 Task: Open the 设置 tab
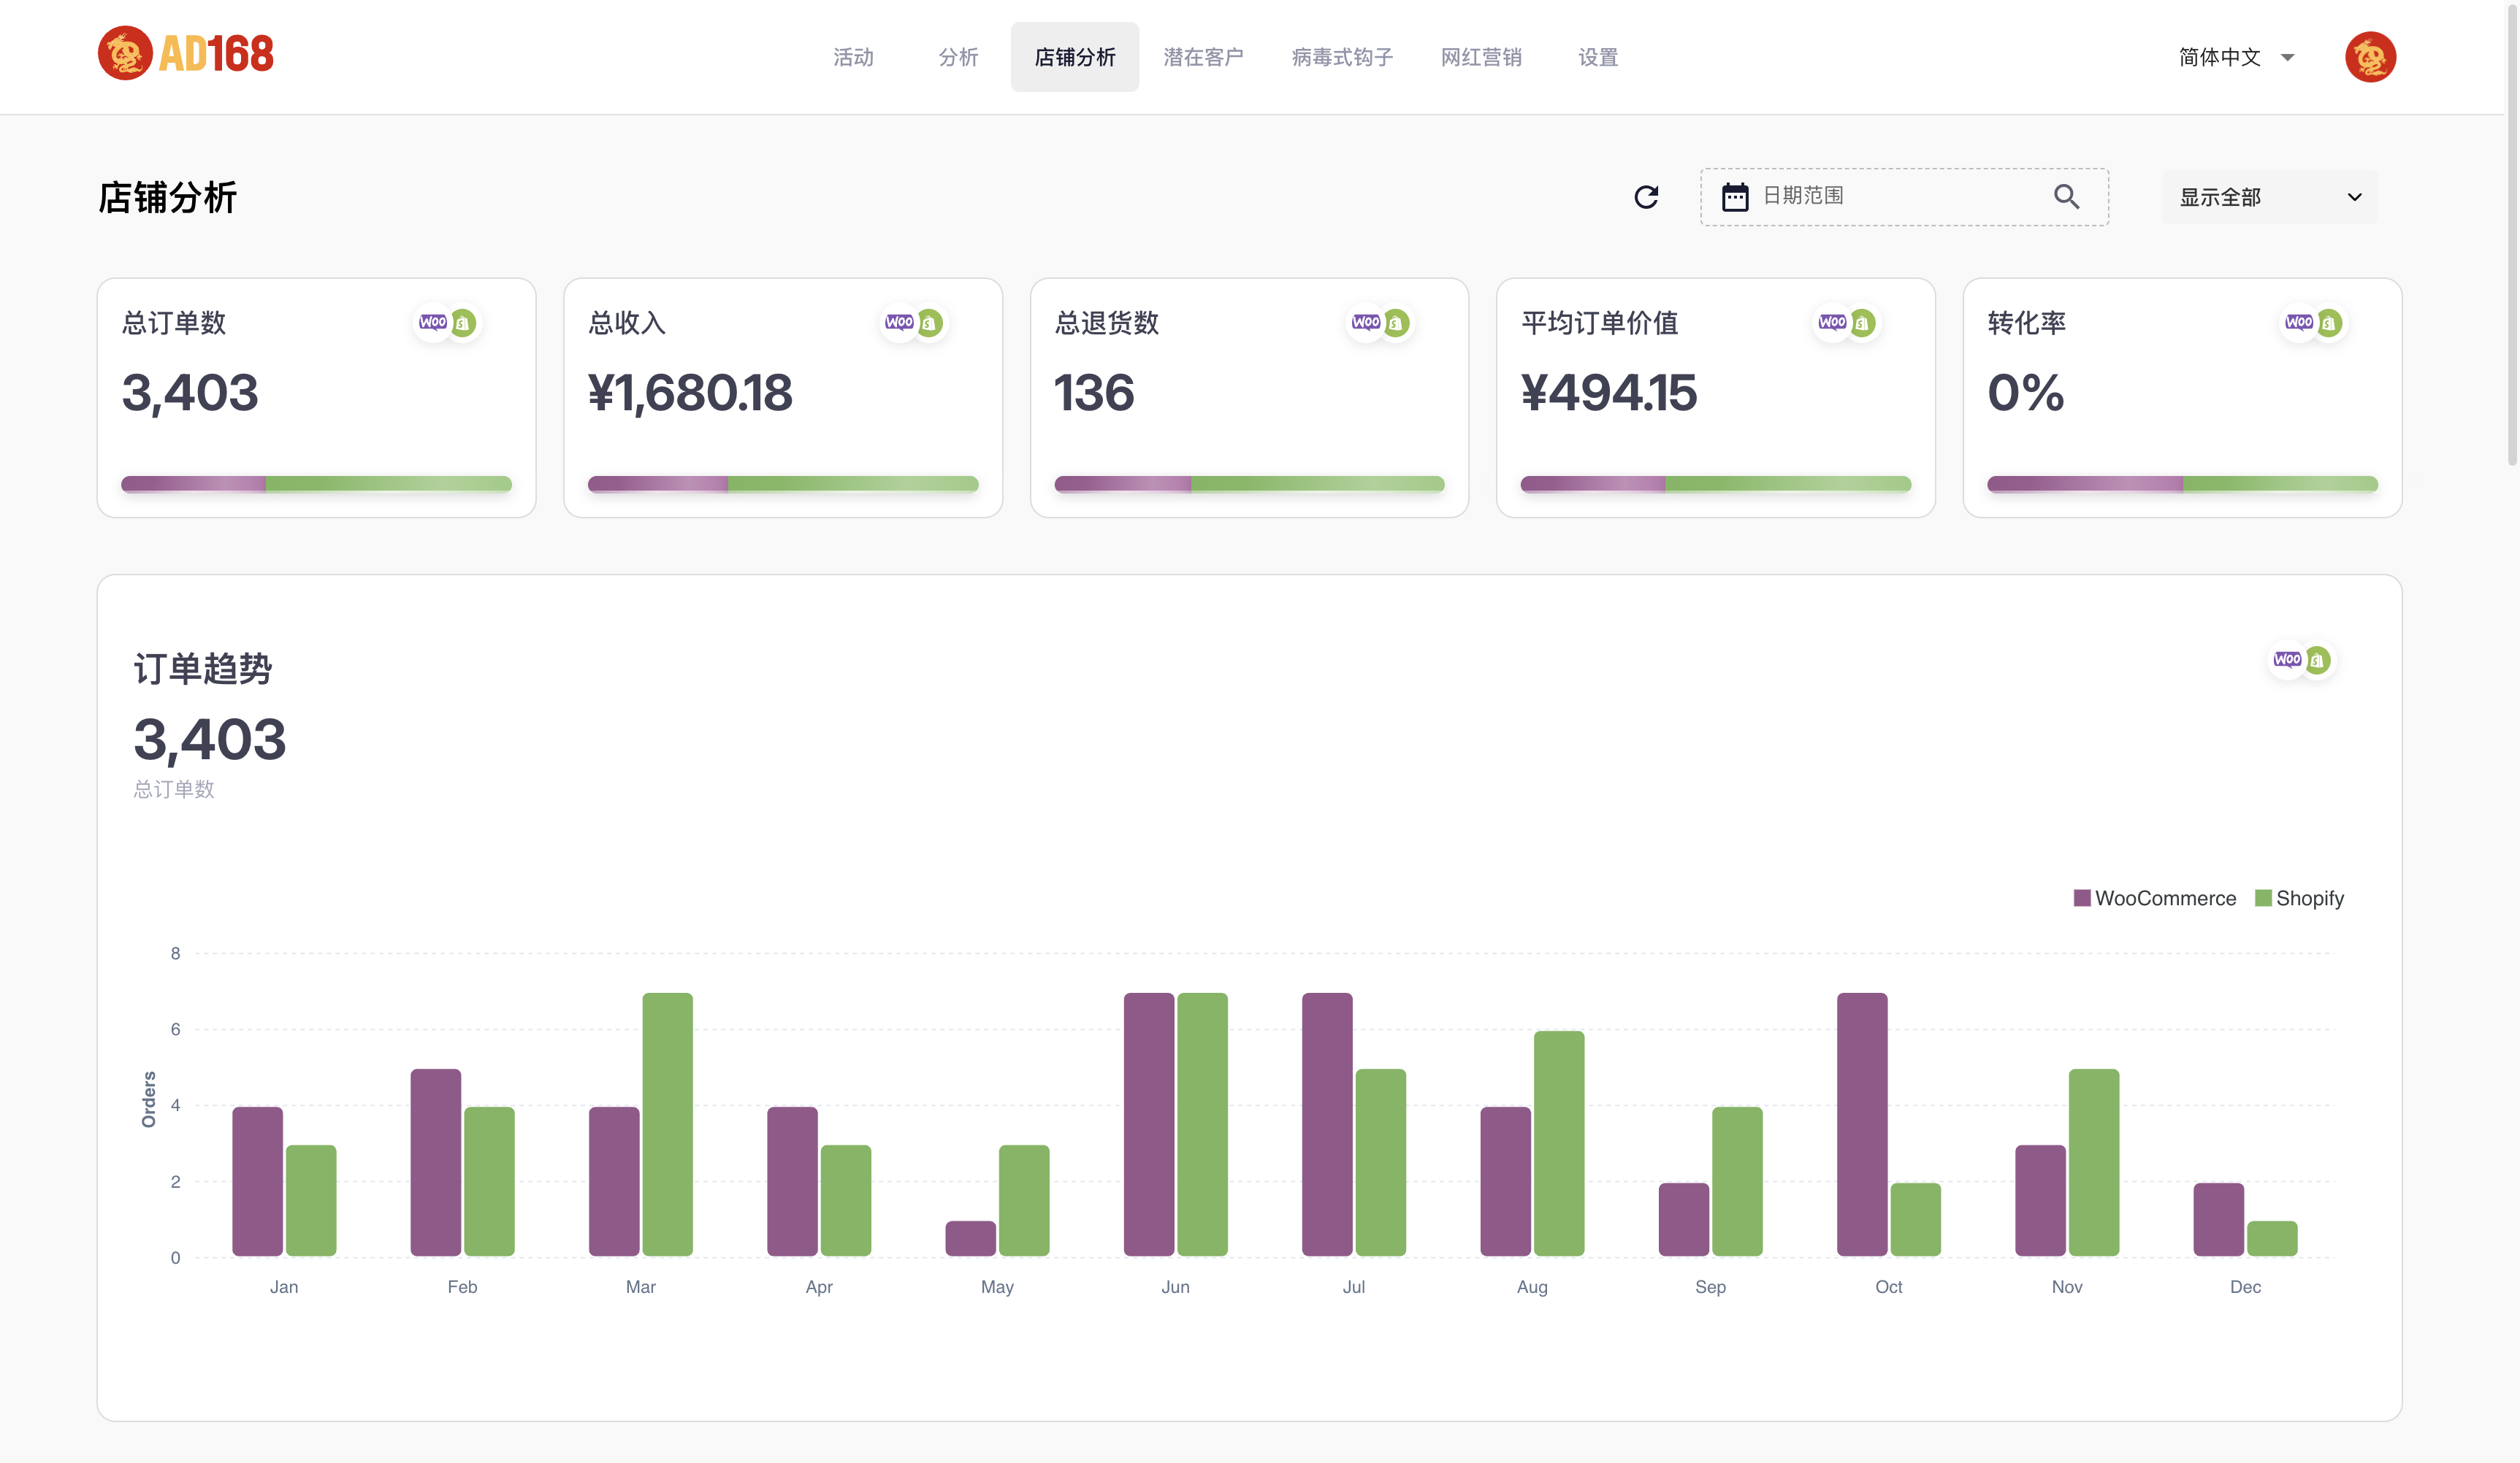pos(1597,57)
